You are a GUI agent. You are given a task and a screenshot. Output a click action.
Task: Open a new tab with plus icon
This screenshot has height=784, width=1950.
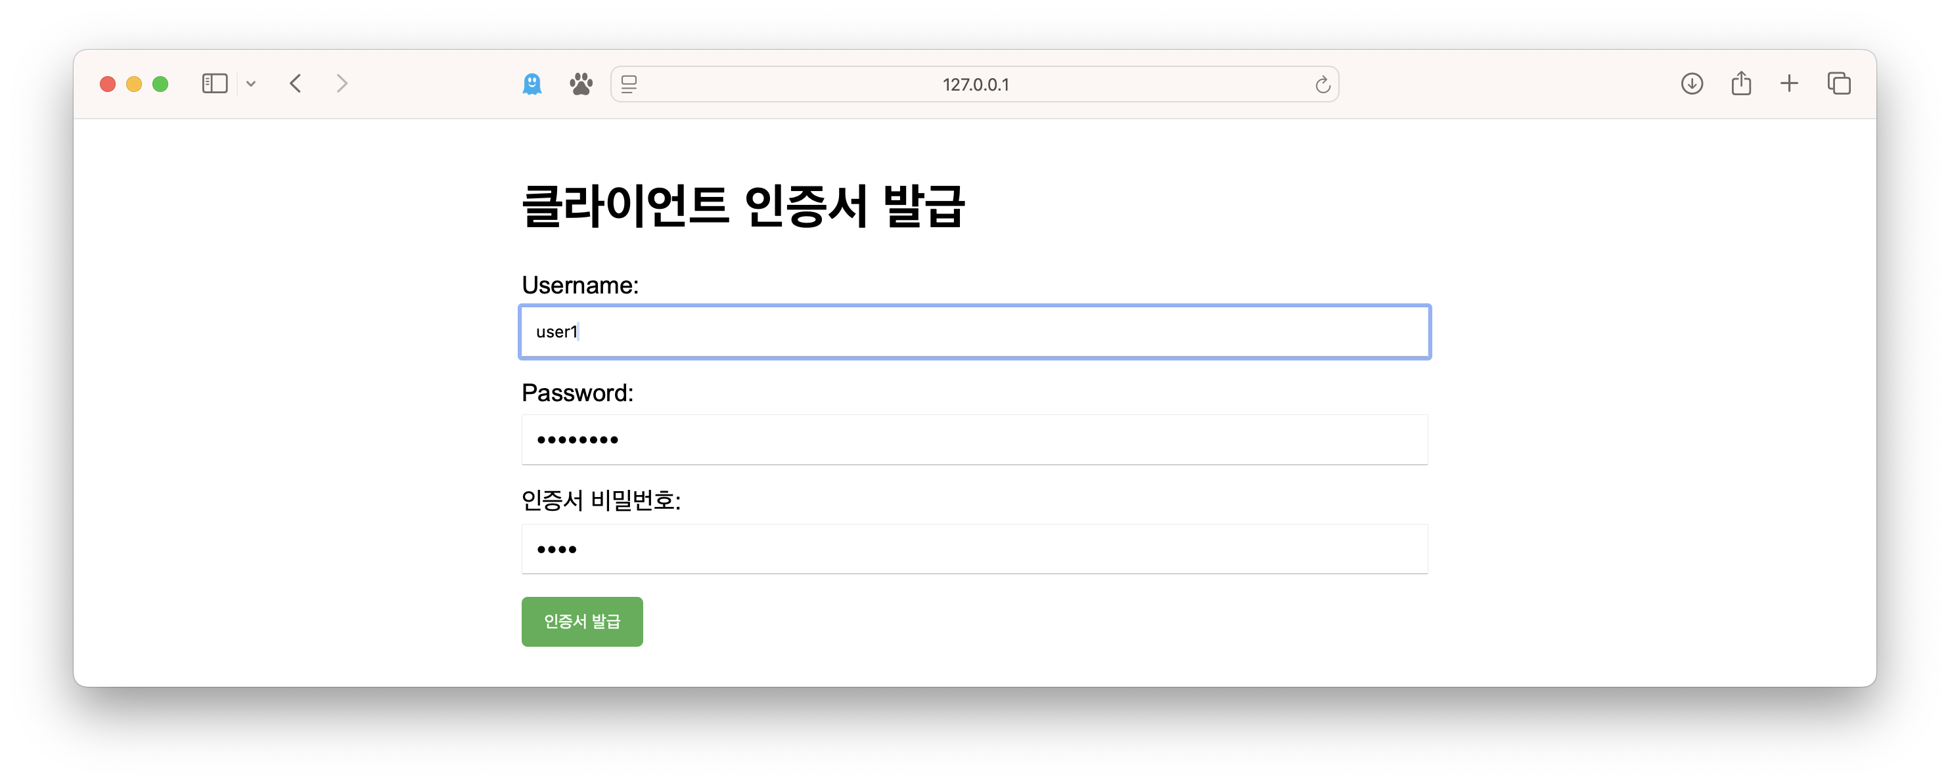1790,83
